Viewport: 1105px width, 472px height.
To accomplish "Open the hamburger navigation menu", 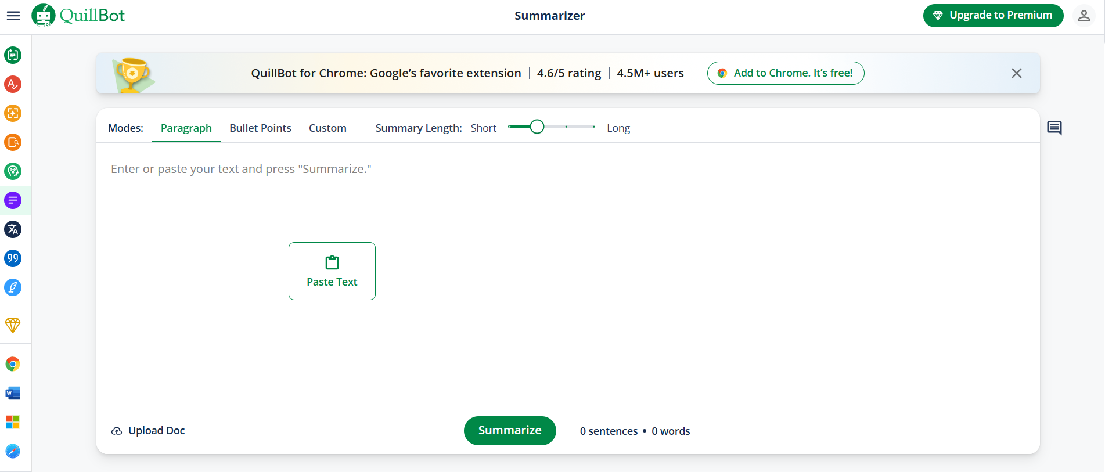I will (13, 16).
